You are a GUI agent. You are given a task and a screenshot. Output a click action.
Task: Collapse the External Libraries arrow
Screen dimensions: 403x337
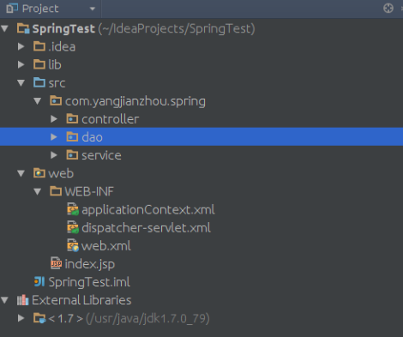pos(4,300)
